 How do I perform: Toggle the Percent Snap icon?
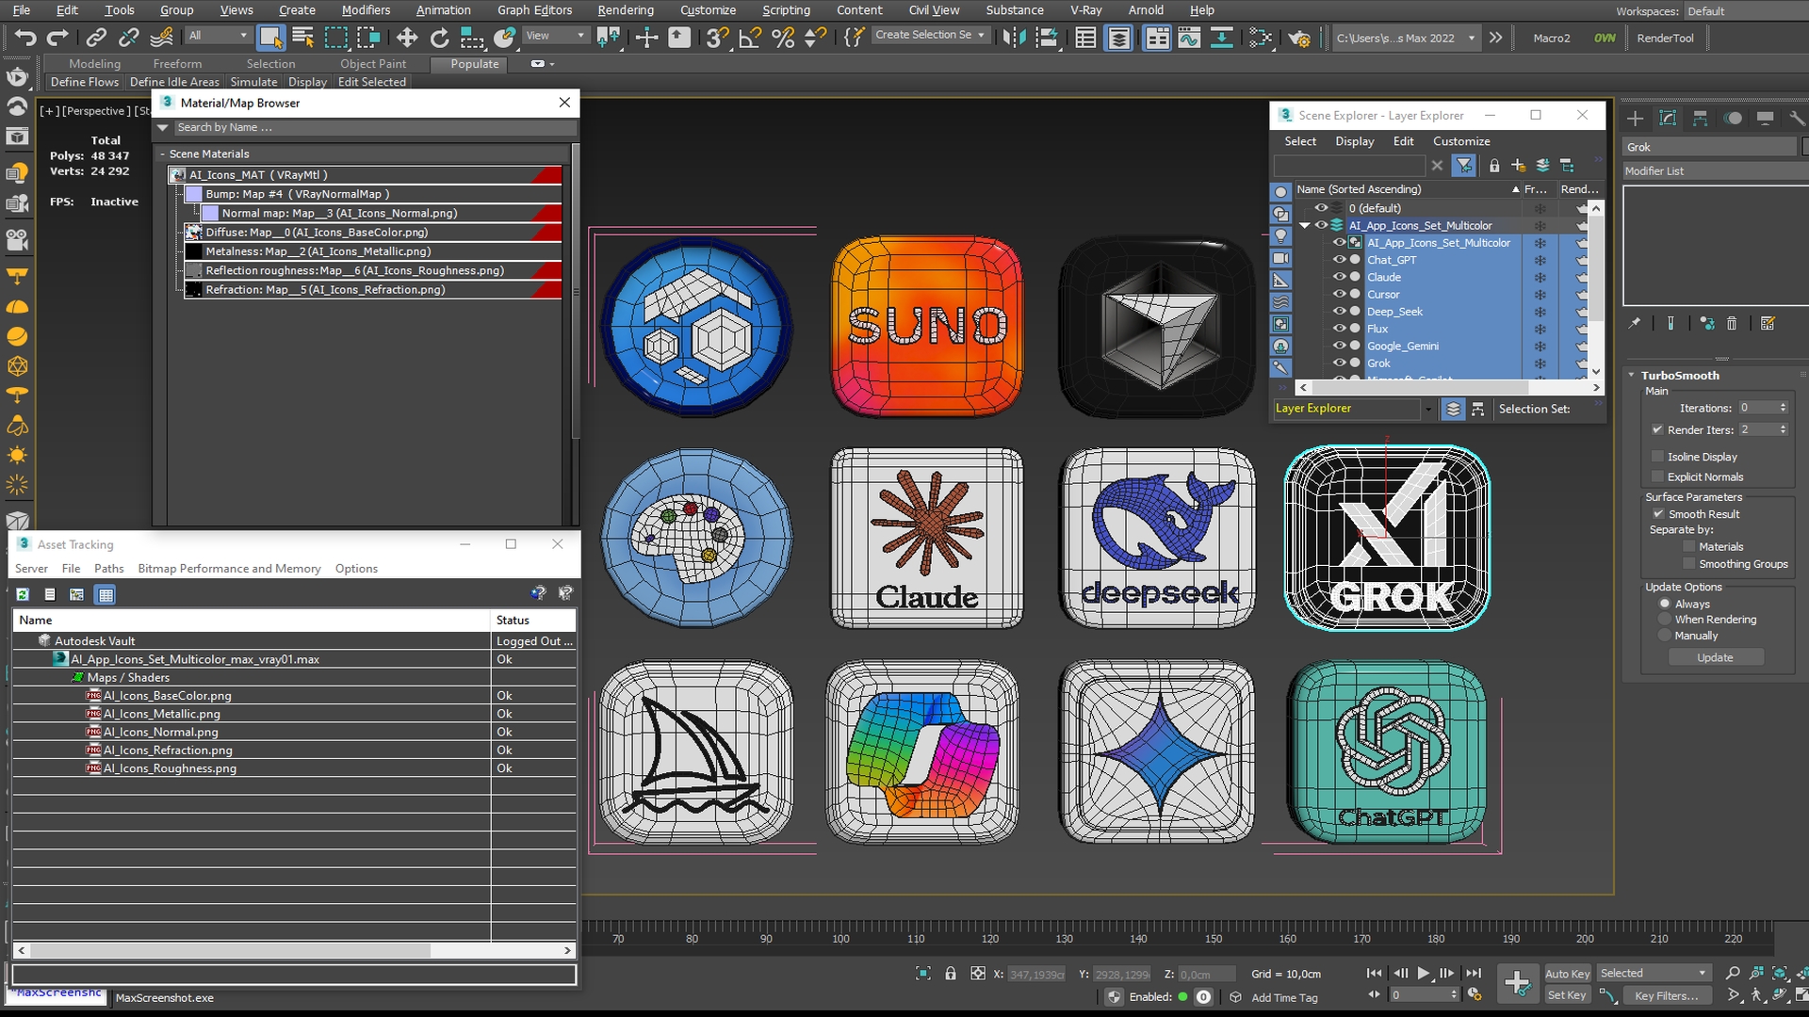click(x=782, y=38)
